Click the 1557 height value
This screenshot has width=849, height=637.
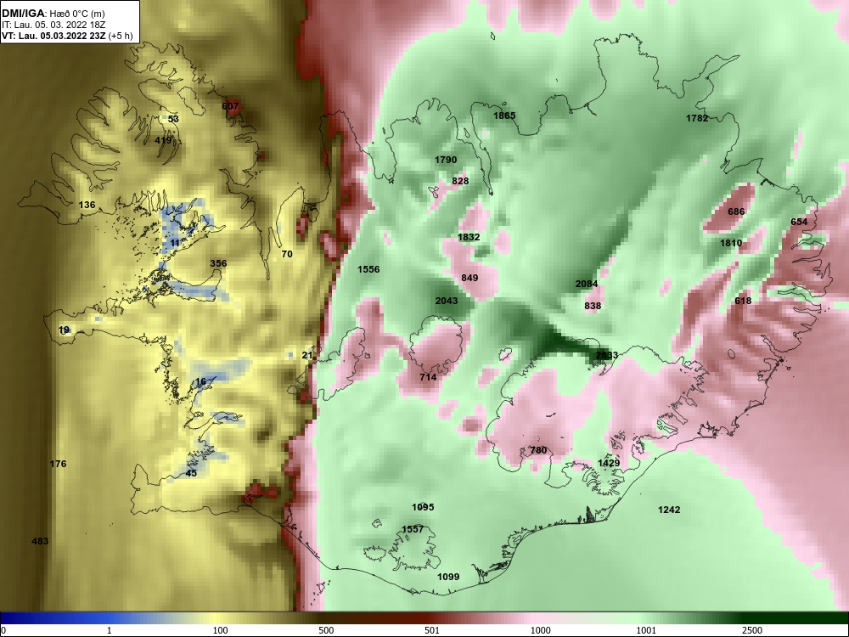point(413,530)
